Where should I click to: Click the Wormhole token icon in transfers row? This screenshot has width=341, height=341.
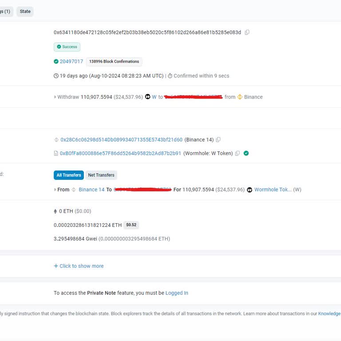coord(250,190)
